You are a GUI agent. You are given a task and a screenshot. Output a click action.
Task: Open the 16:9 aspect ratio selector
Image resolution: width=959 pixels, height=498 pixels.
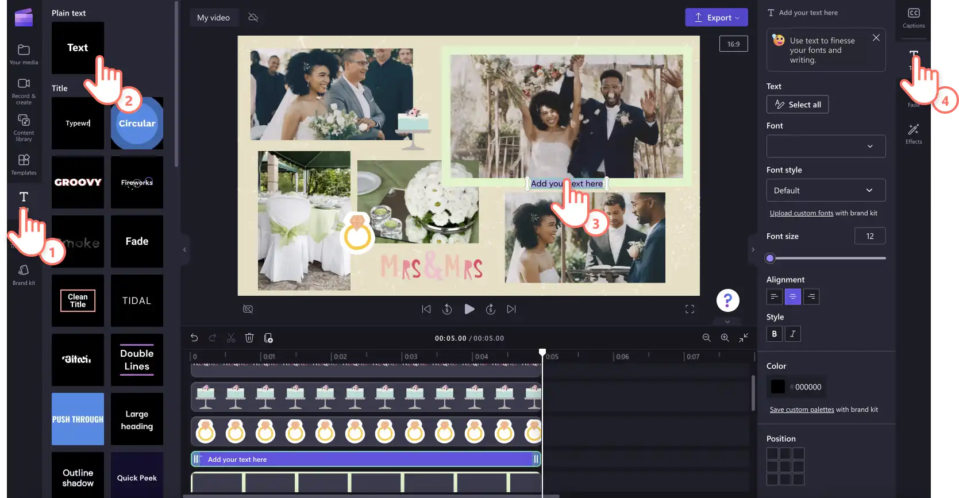733,44
